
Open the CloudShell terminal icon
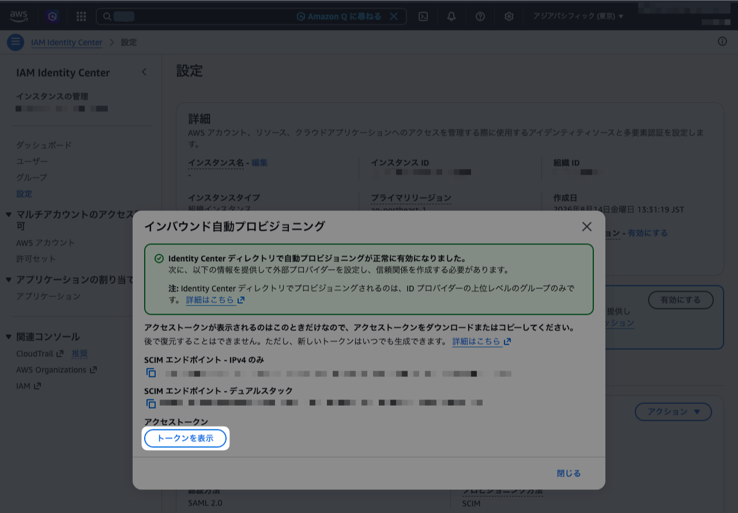(423, 16)
